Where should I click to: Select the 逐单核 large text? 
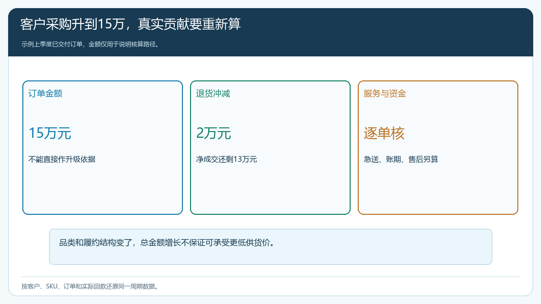click(384, 133)
